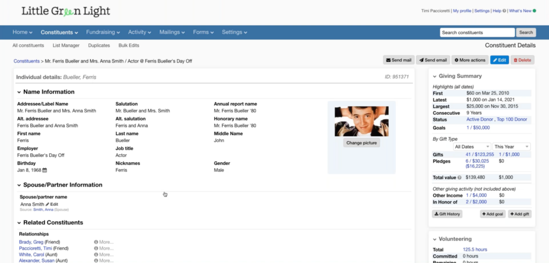
Task: Open 6 / $30,025 pledges link
Action: (477, 161)
